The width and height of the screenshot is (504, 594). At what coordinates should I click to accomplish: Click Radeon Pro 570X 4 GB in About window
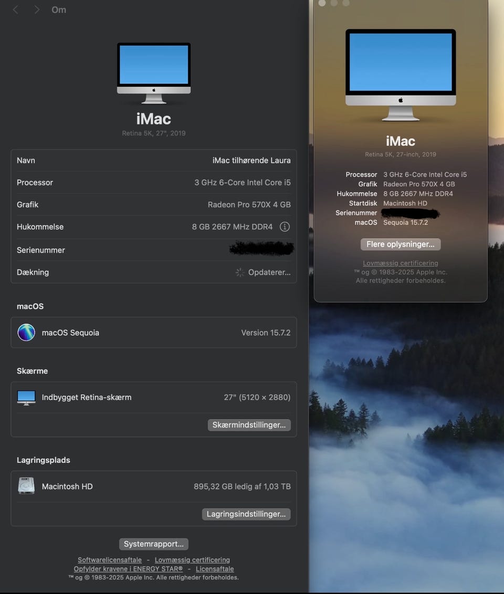tap(419, 184)
